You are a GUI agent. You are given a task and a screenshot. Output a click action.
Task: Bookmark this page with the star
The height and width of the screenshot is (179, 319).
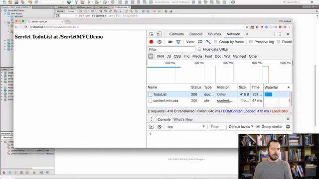(x=247, y=27)
